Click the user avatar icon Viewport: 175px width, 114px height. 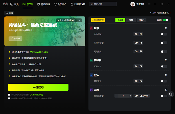click(x=133, y=4)
